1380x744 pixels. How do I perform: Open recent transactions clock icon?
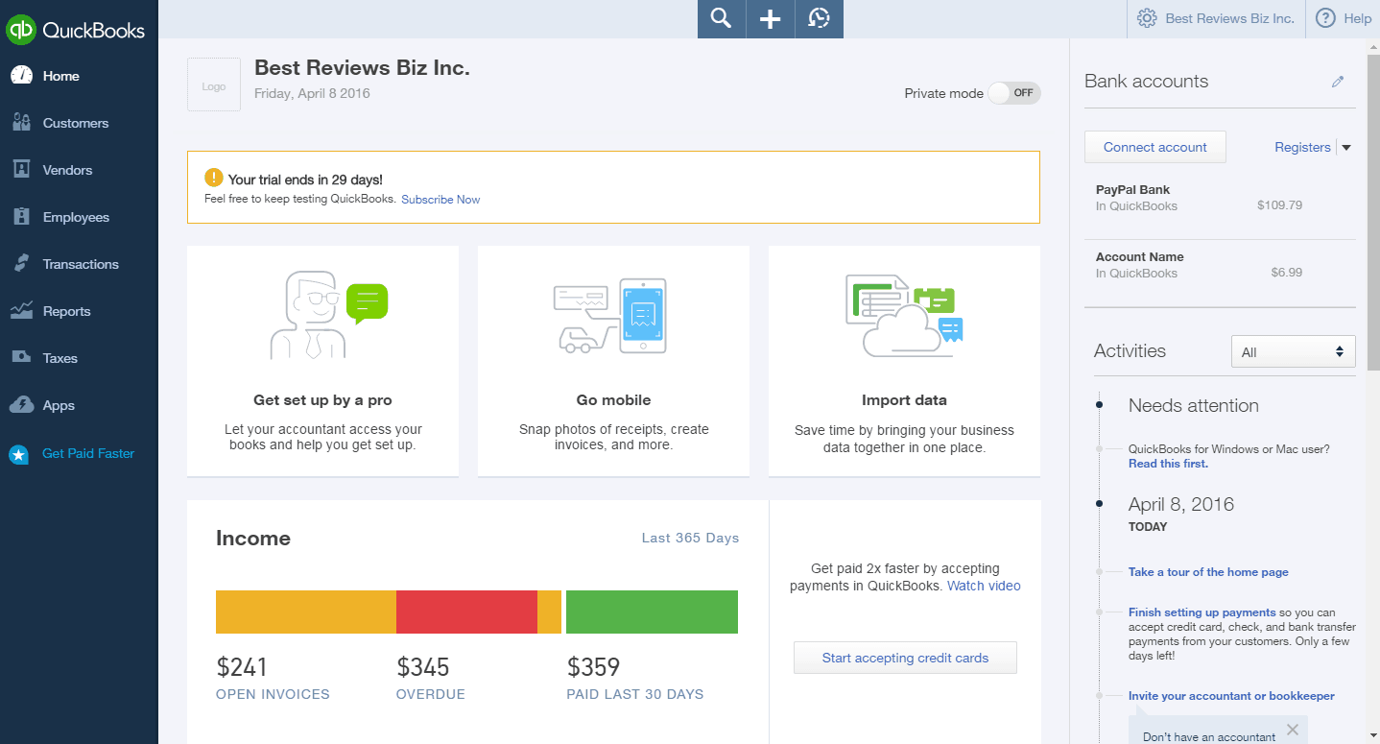click(x=819, y=19)
